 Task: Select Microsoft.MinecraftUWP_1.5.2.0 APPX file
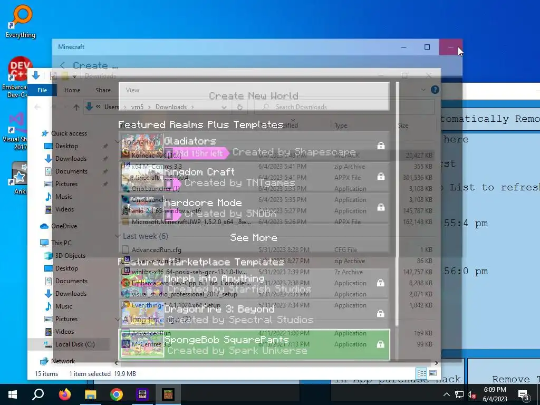coord(191,222)
